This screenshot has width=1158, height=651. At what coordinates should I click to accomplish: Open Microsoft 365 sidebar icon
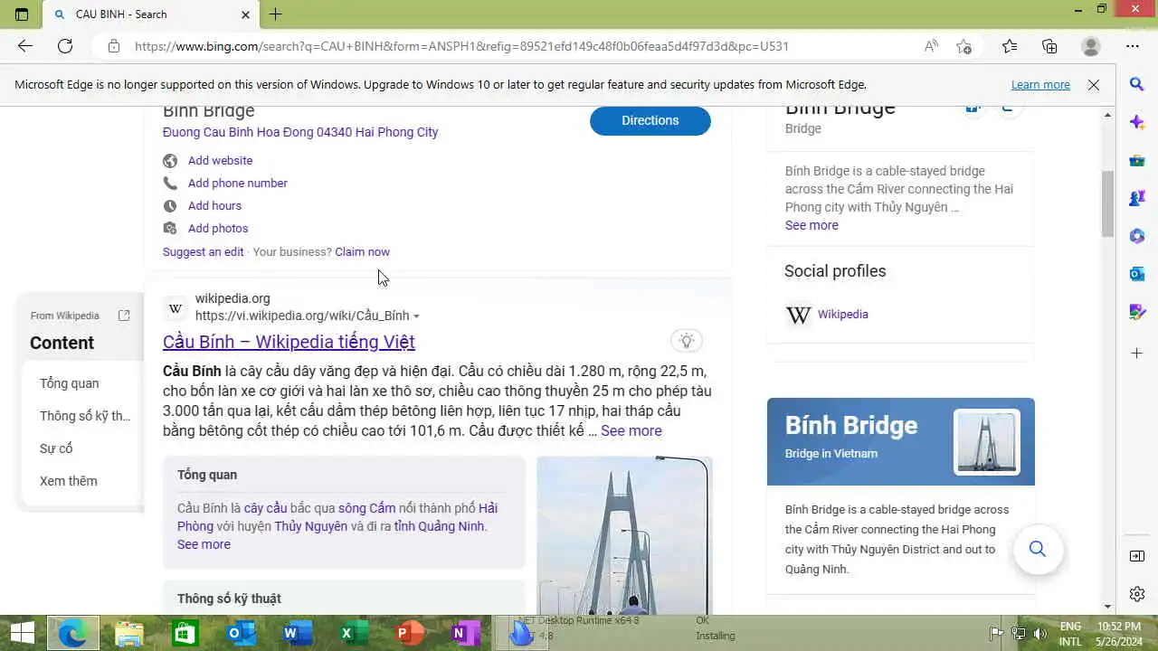(1137, 236)
